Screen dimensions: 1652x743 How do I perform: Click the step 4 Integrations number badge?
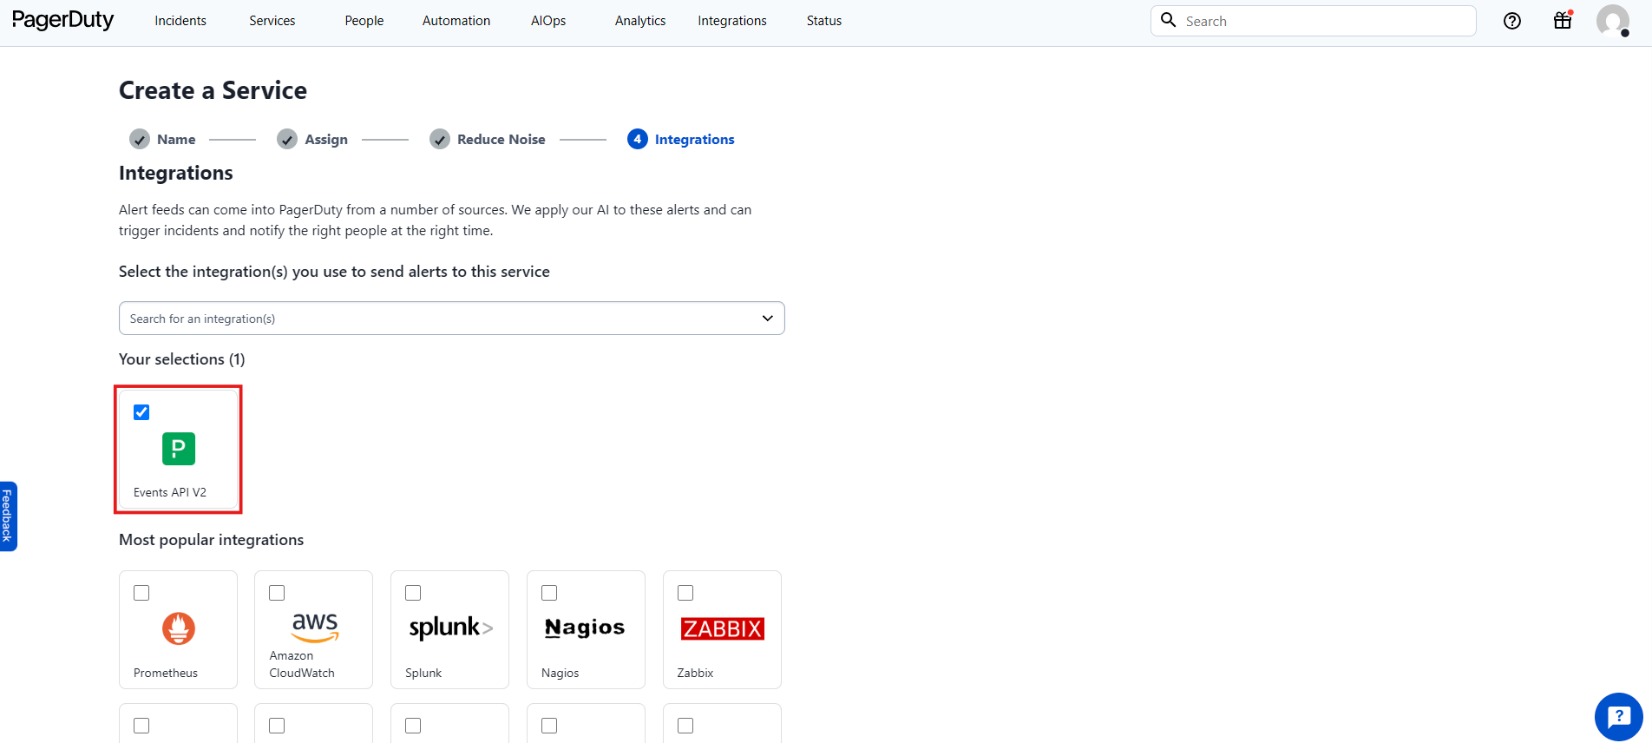(638, 139)
